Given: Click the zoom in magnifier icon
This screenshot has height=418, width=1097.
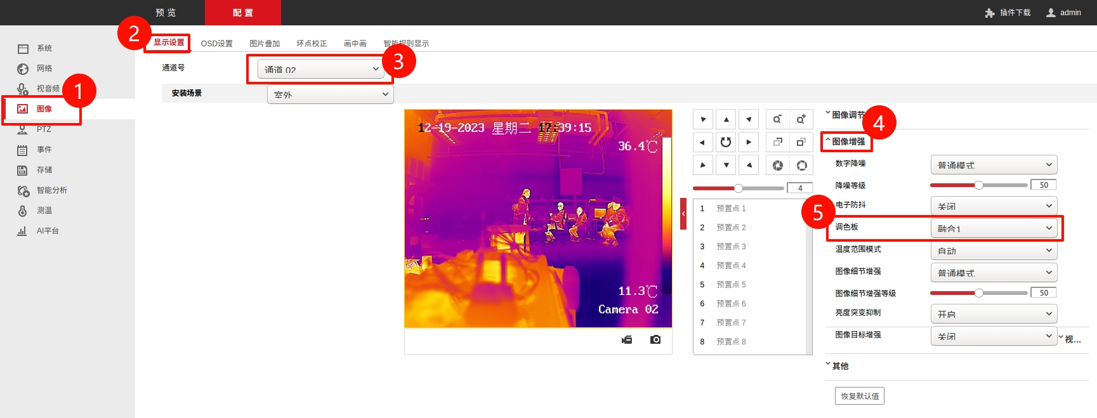Looking at the screenshot, I should (x=801, y=119).
